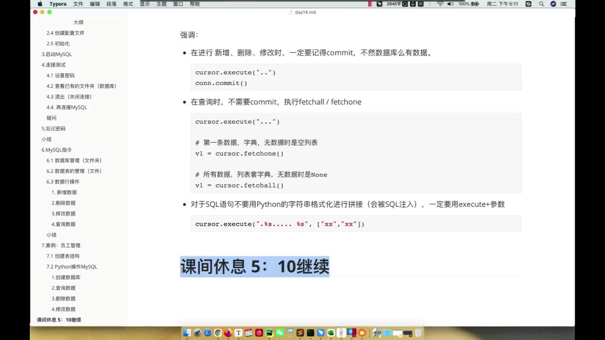Image resolution: width=605 pixels, height=340 pixels.
Task: Jump to 4.3 退出（关闭连接）in outline
Action: [x=69, y=97]
